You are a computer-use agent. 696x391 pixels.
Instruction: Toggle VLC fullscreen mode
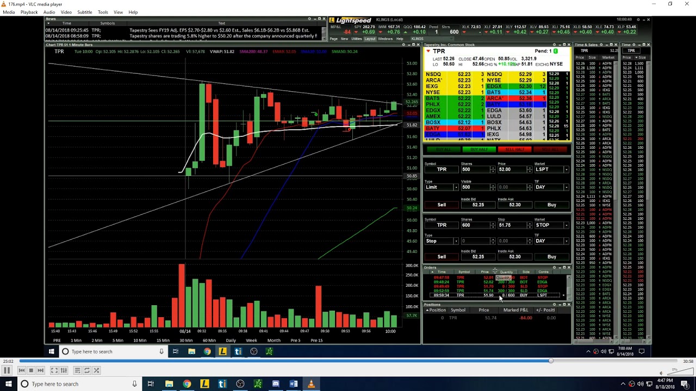click(54, 370)
